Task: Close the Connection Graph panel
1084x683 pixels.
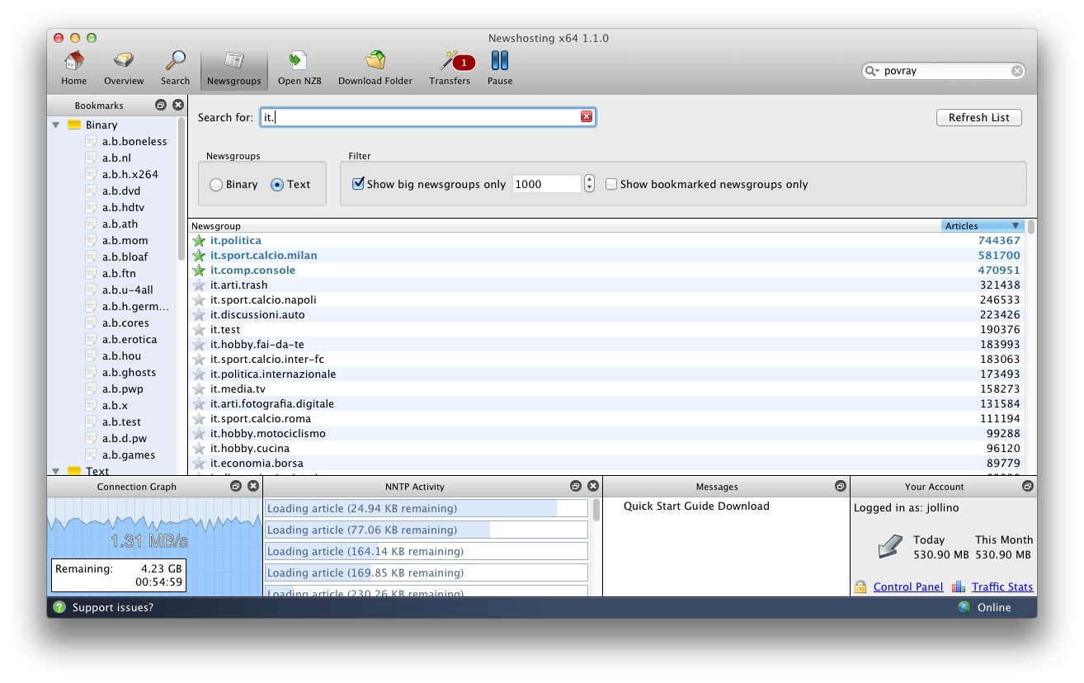Action: pyautogui.click(x=253, y=487)
